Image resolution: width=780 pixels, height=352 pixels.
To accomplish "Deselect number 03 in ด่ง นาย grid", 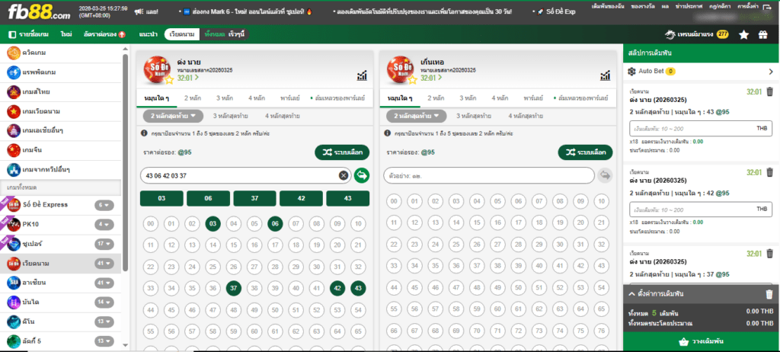I will coord(213,224).
